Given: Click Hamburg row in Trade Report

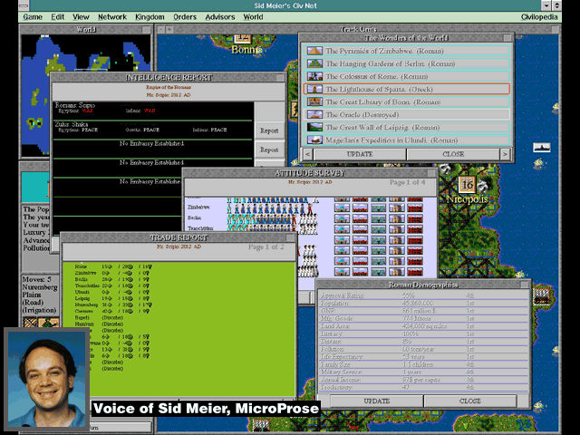Looking at the screenshot, I should click(99, 324).
